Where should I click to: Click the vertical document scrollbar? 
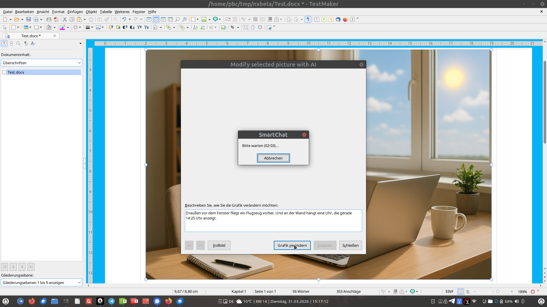[x=545, y=102]
